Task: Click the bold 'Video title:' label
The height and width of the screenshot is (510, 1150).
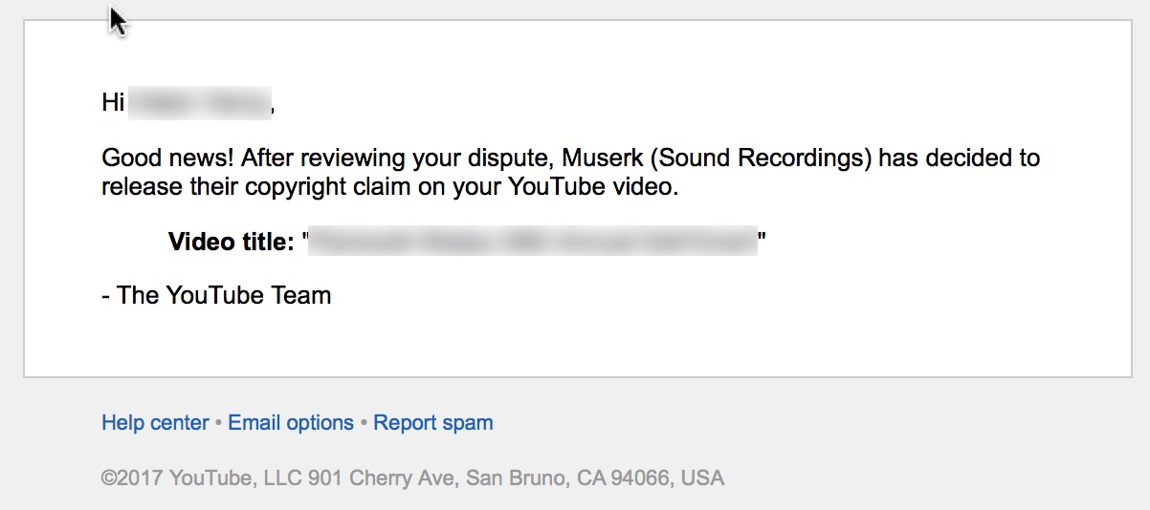Action: [231, 242]
